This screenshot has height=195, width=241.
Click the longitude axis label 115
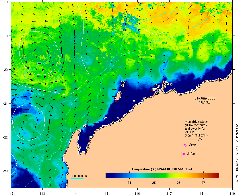coord(106,193)
